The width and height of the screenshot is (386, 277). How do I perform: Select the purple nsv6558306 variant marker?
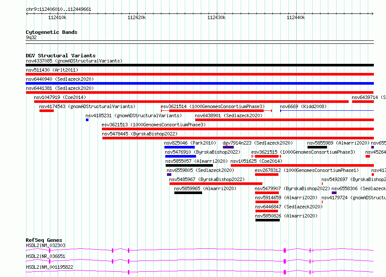pyautogui.click(x=334, y=193)
